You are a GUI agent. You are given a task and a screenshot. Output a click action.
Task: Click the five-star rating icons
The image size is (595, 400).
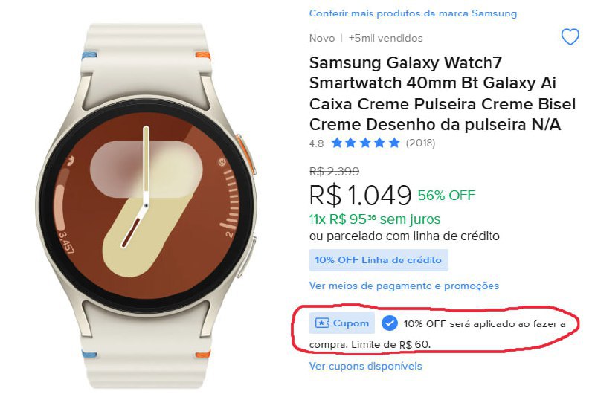[x=365, y=143]
